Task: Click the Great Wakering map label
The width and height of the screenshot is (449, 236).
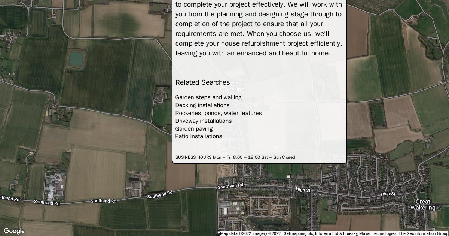Action: pos(423,205)
